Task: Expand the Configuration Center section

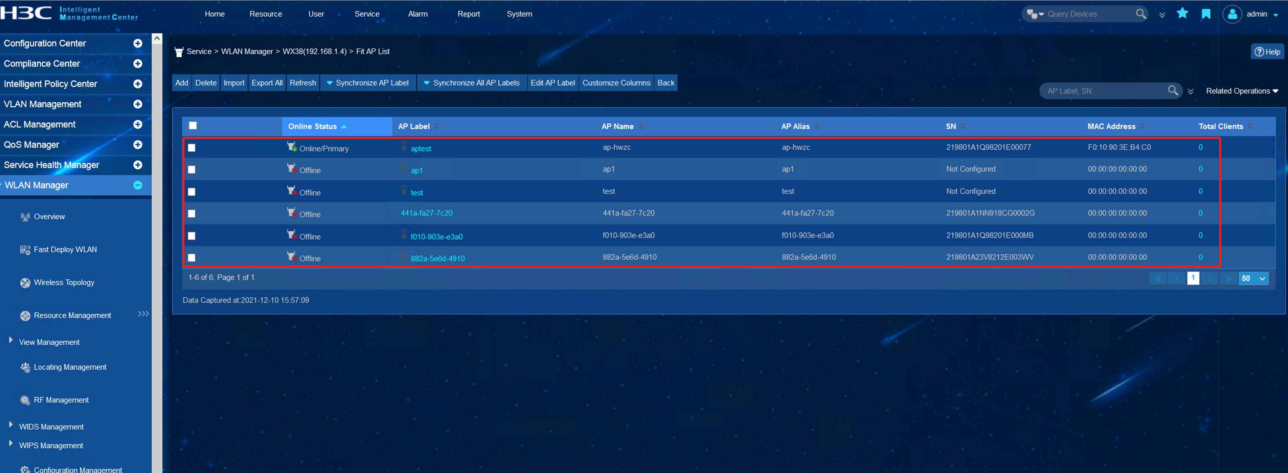Action: (x=137, y=44)
